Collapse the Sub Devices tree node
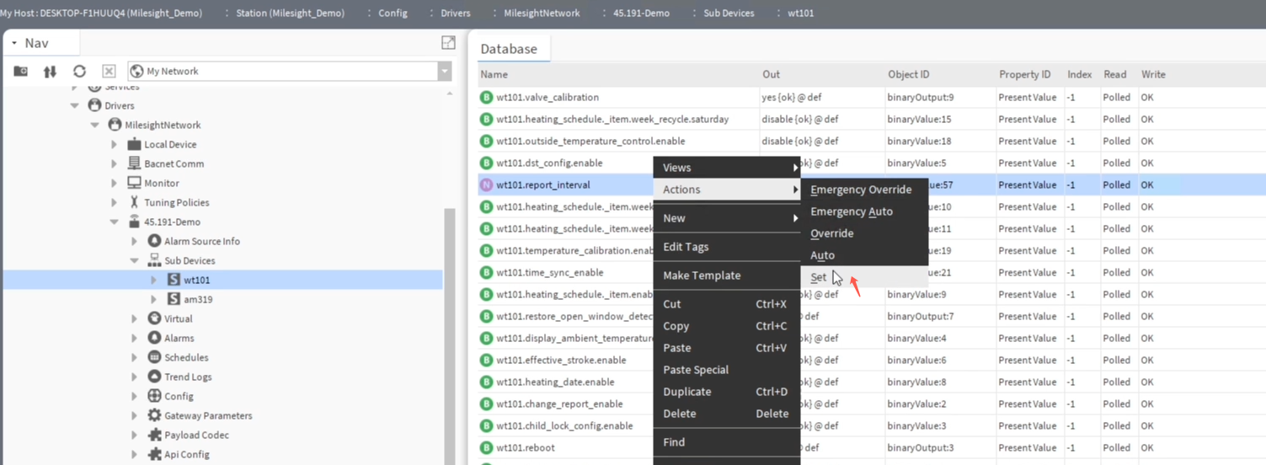 [134, 260]
